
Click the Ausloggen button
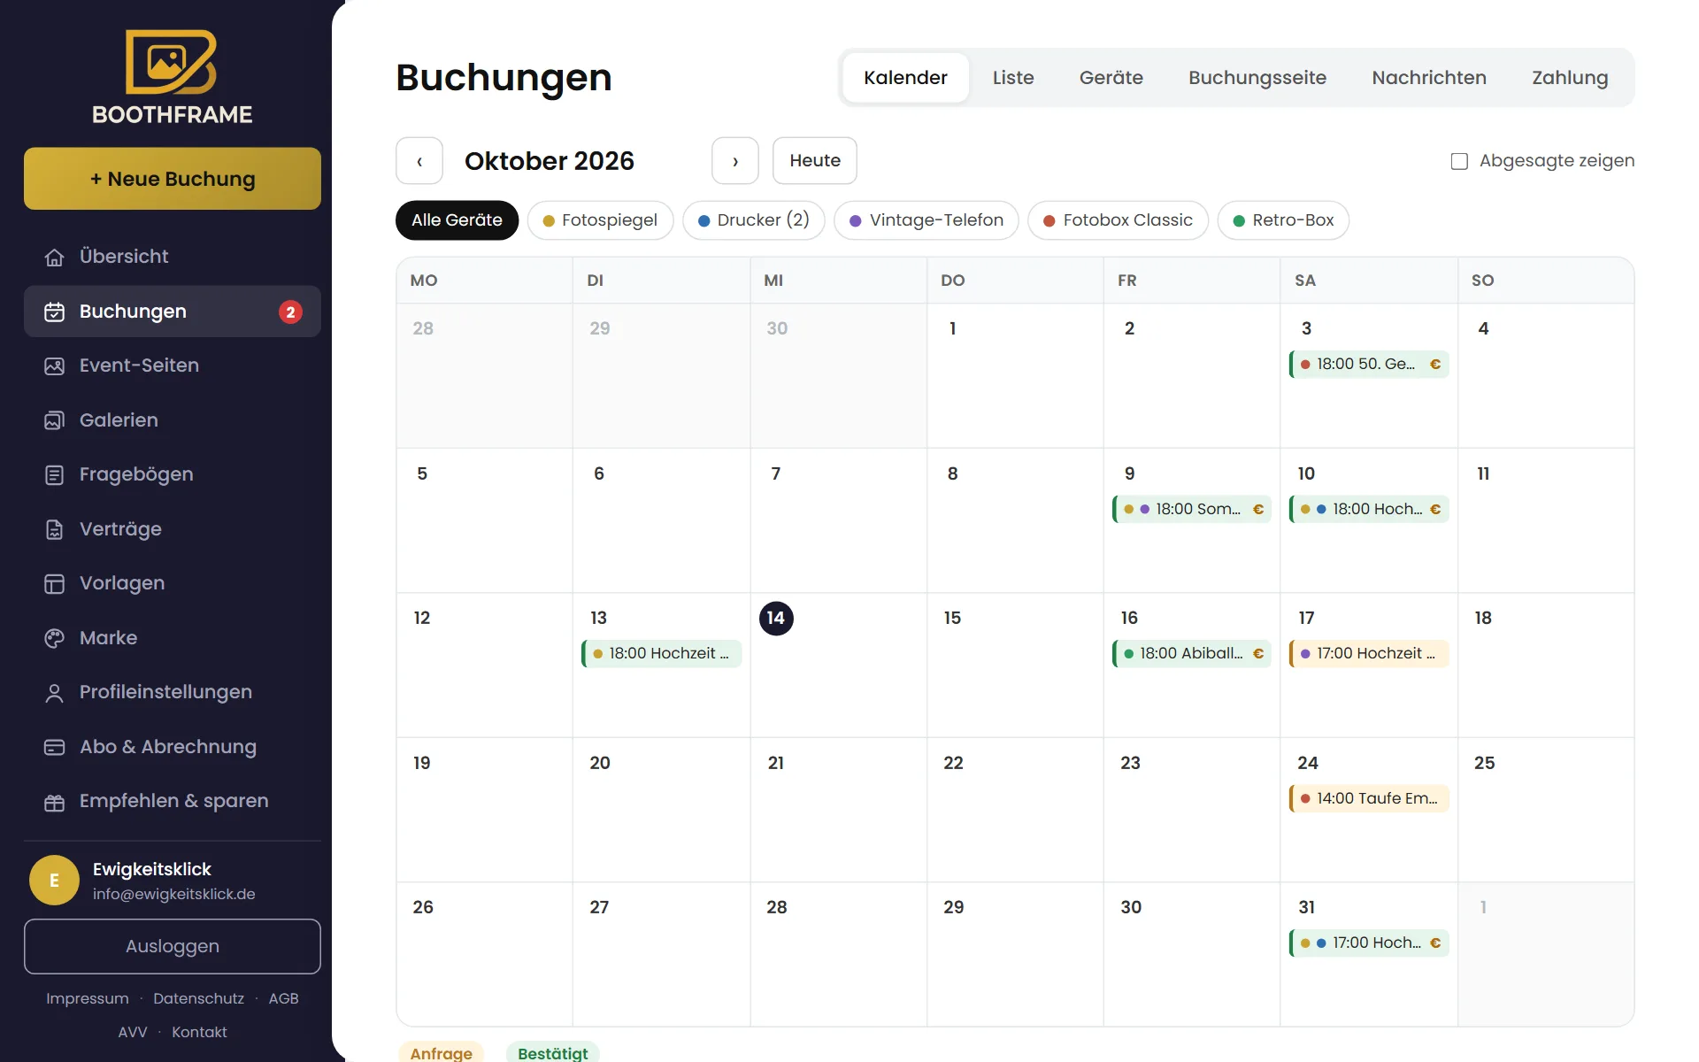(173, 946)
